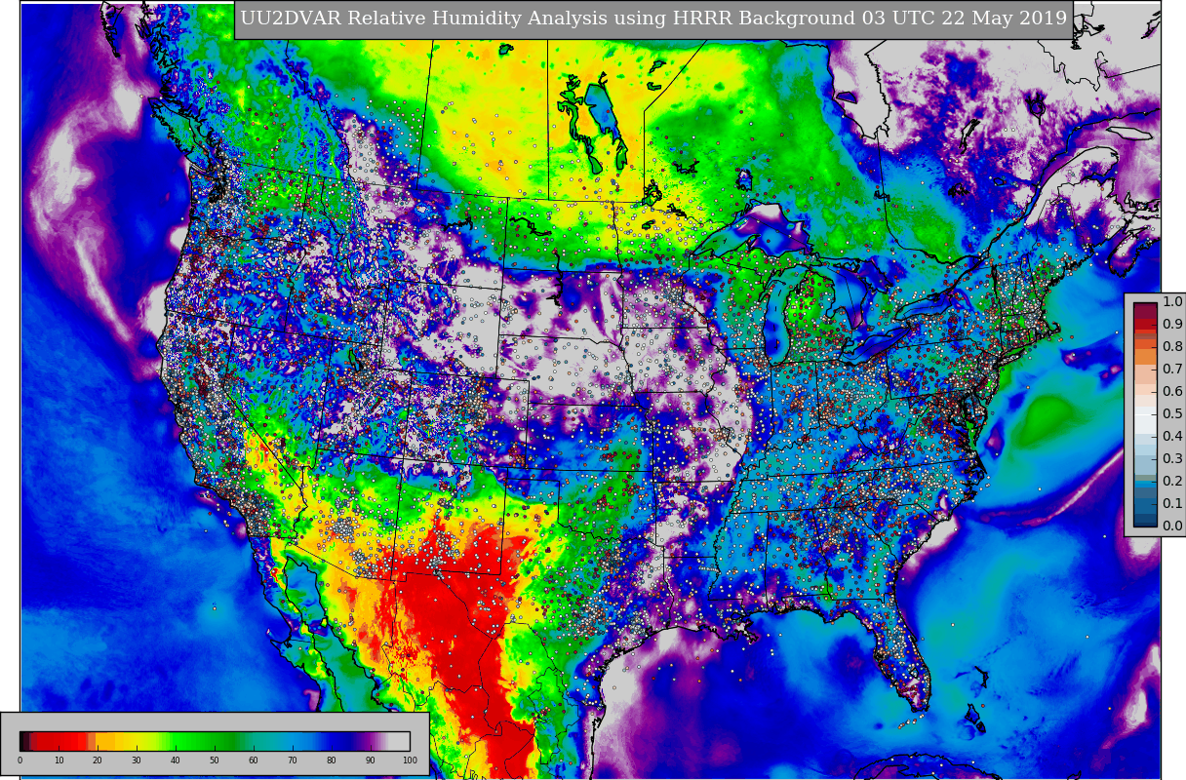Click the '10' tick on horizontal colorbar
Image resolution: width=1186 pixels, height=780 pixels.
pyautogui.click(x=59, y=760)
